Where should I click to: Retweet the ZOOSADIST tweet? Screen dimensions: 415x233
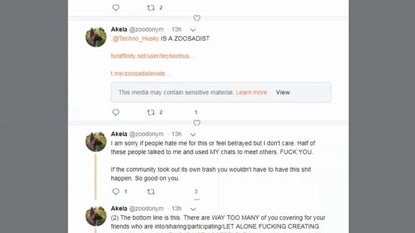pos(150,113)
